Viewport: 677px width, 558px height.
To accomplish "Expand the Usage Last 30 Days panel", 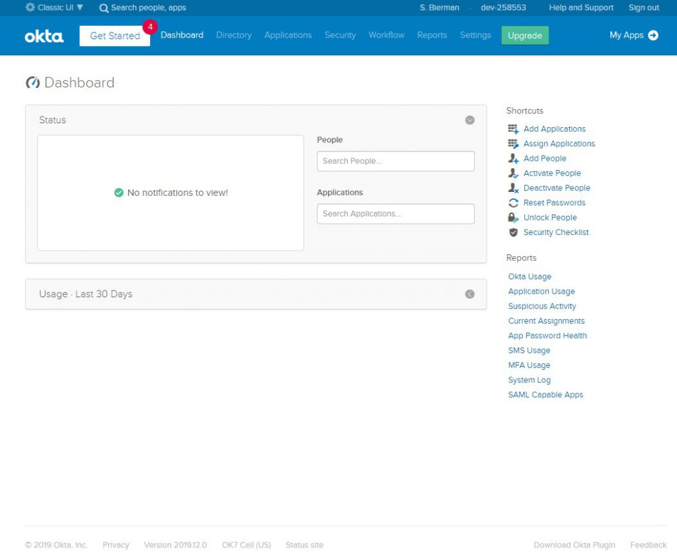I will tap(469, 294).
